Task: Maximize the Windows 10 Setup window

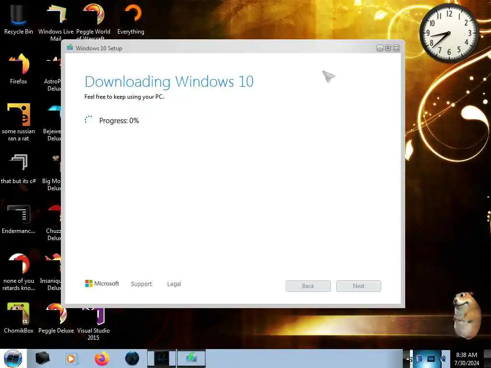Action: click(x=388, y=48)
